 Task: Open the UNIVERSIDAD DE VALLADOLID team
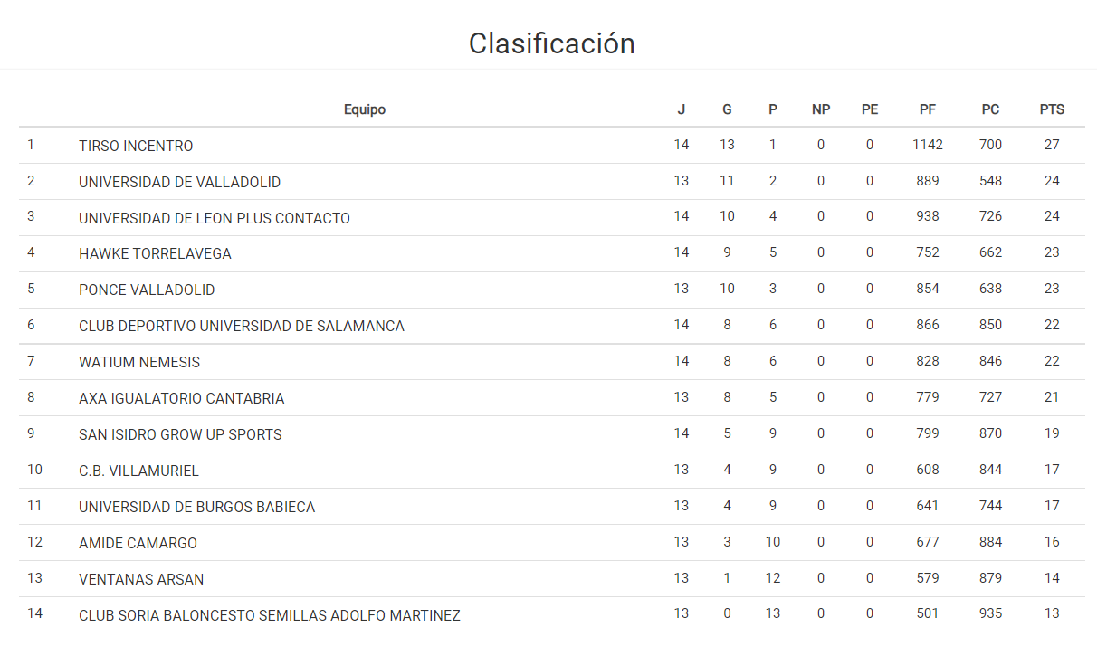tap(179, 182)
